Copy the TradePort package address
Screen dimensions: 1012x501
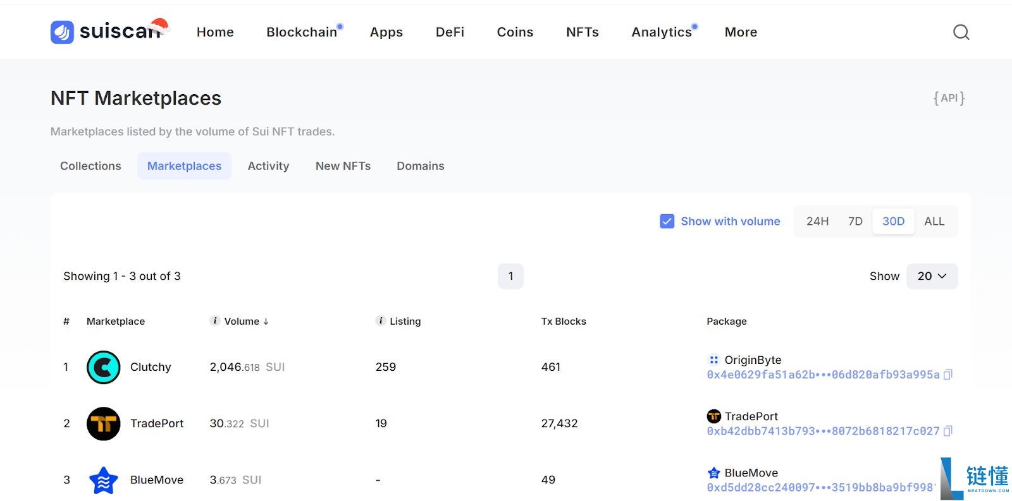click(947, 431)
